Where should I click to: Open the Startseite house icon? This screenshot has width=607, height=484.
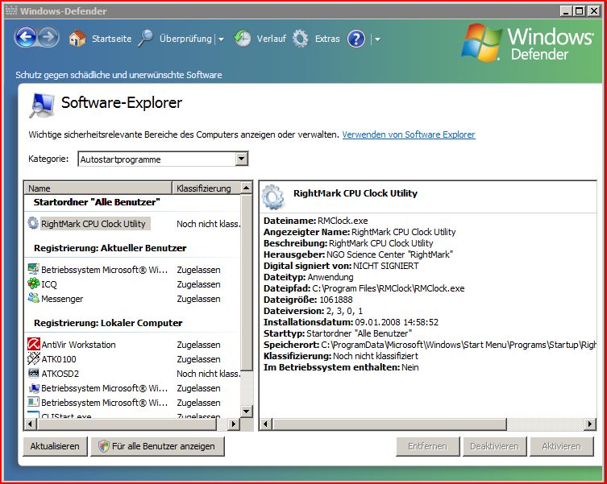pyautogui.click(x=77, y=39)
